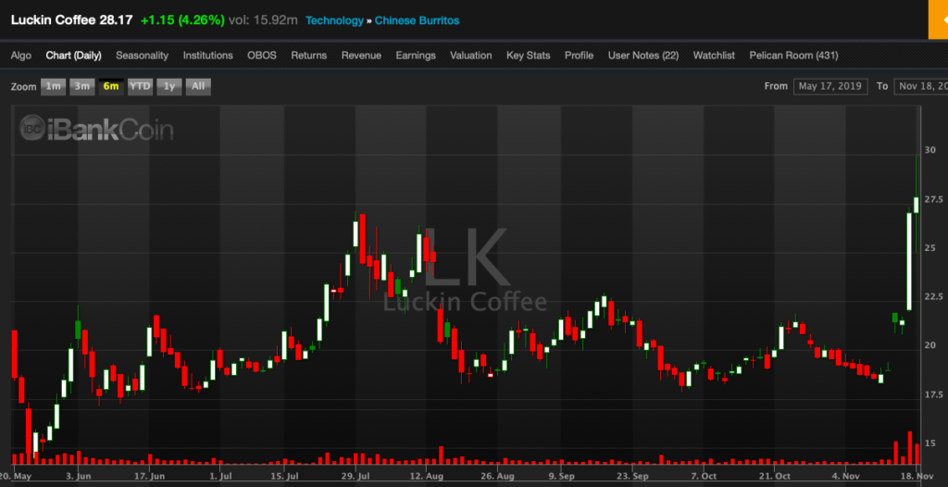
Task: Open the Revenue tab
Action: coord(362,56)
